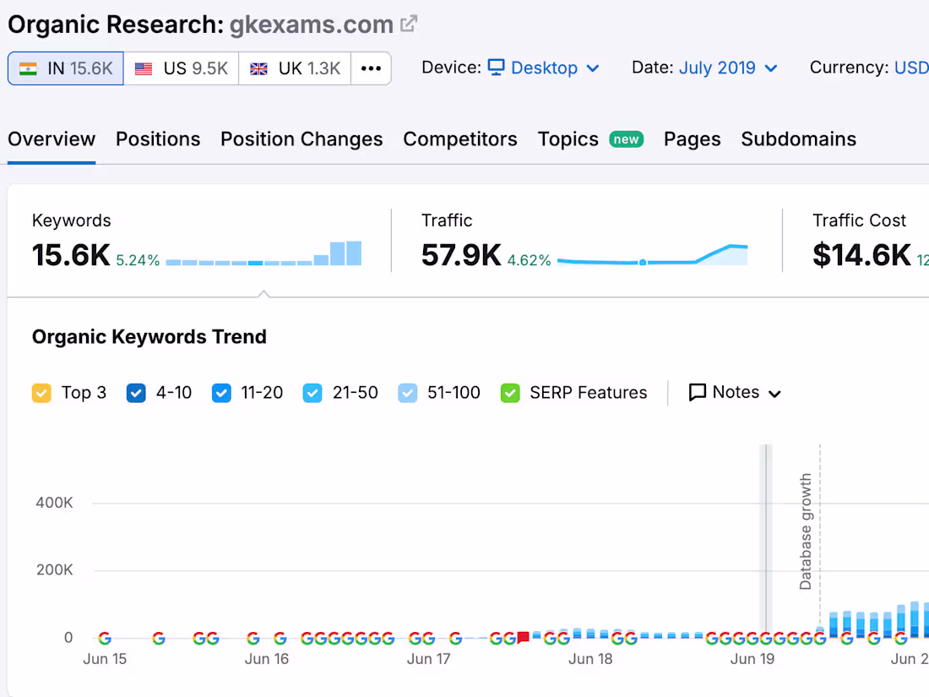Screen dimensions: 929x697
Task: Uncheck the 11-20 position range
Action: coord(221,392)
